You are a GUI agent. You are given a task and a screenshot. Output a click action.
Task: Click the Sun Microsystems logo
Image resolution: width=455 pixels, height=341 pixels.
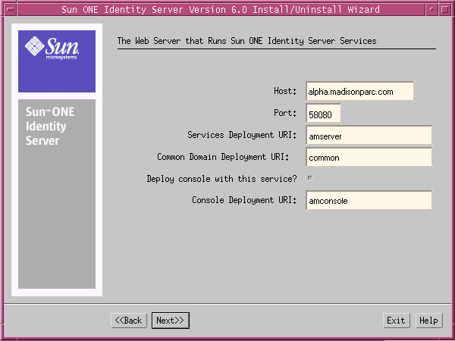(57, 61)
